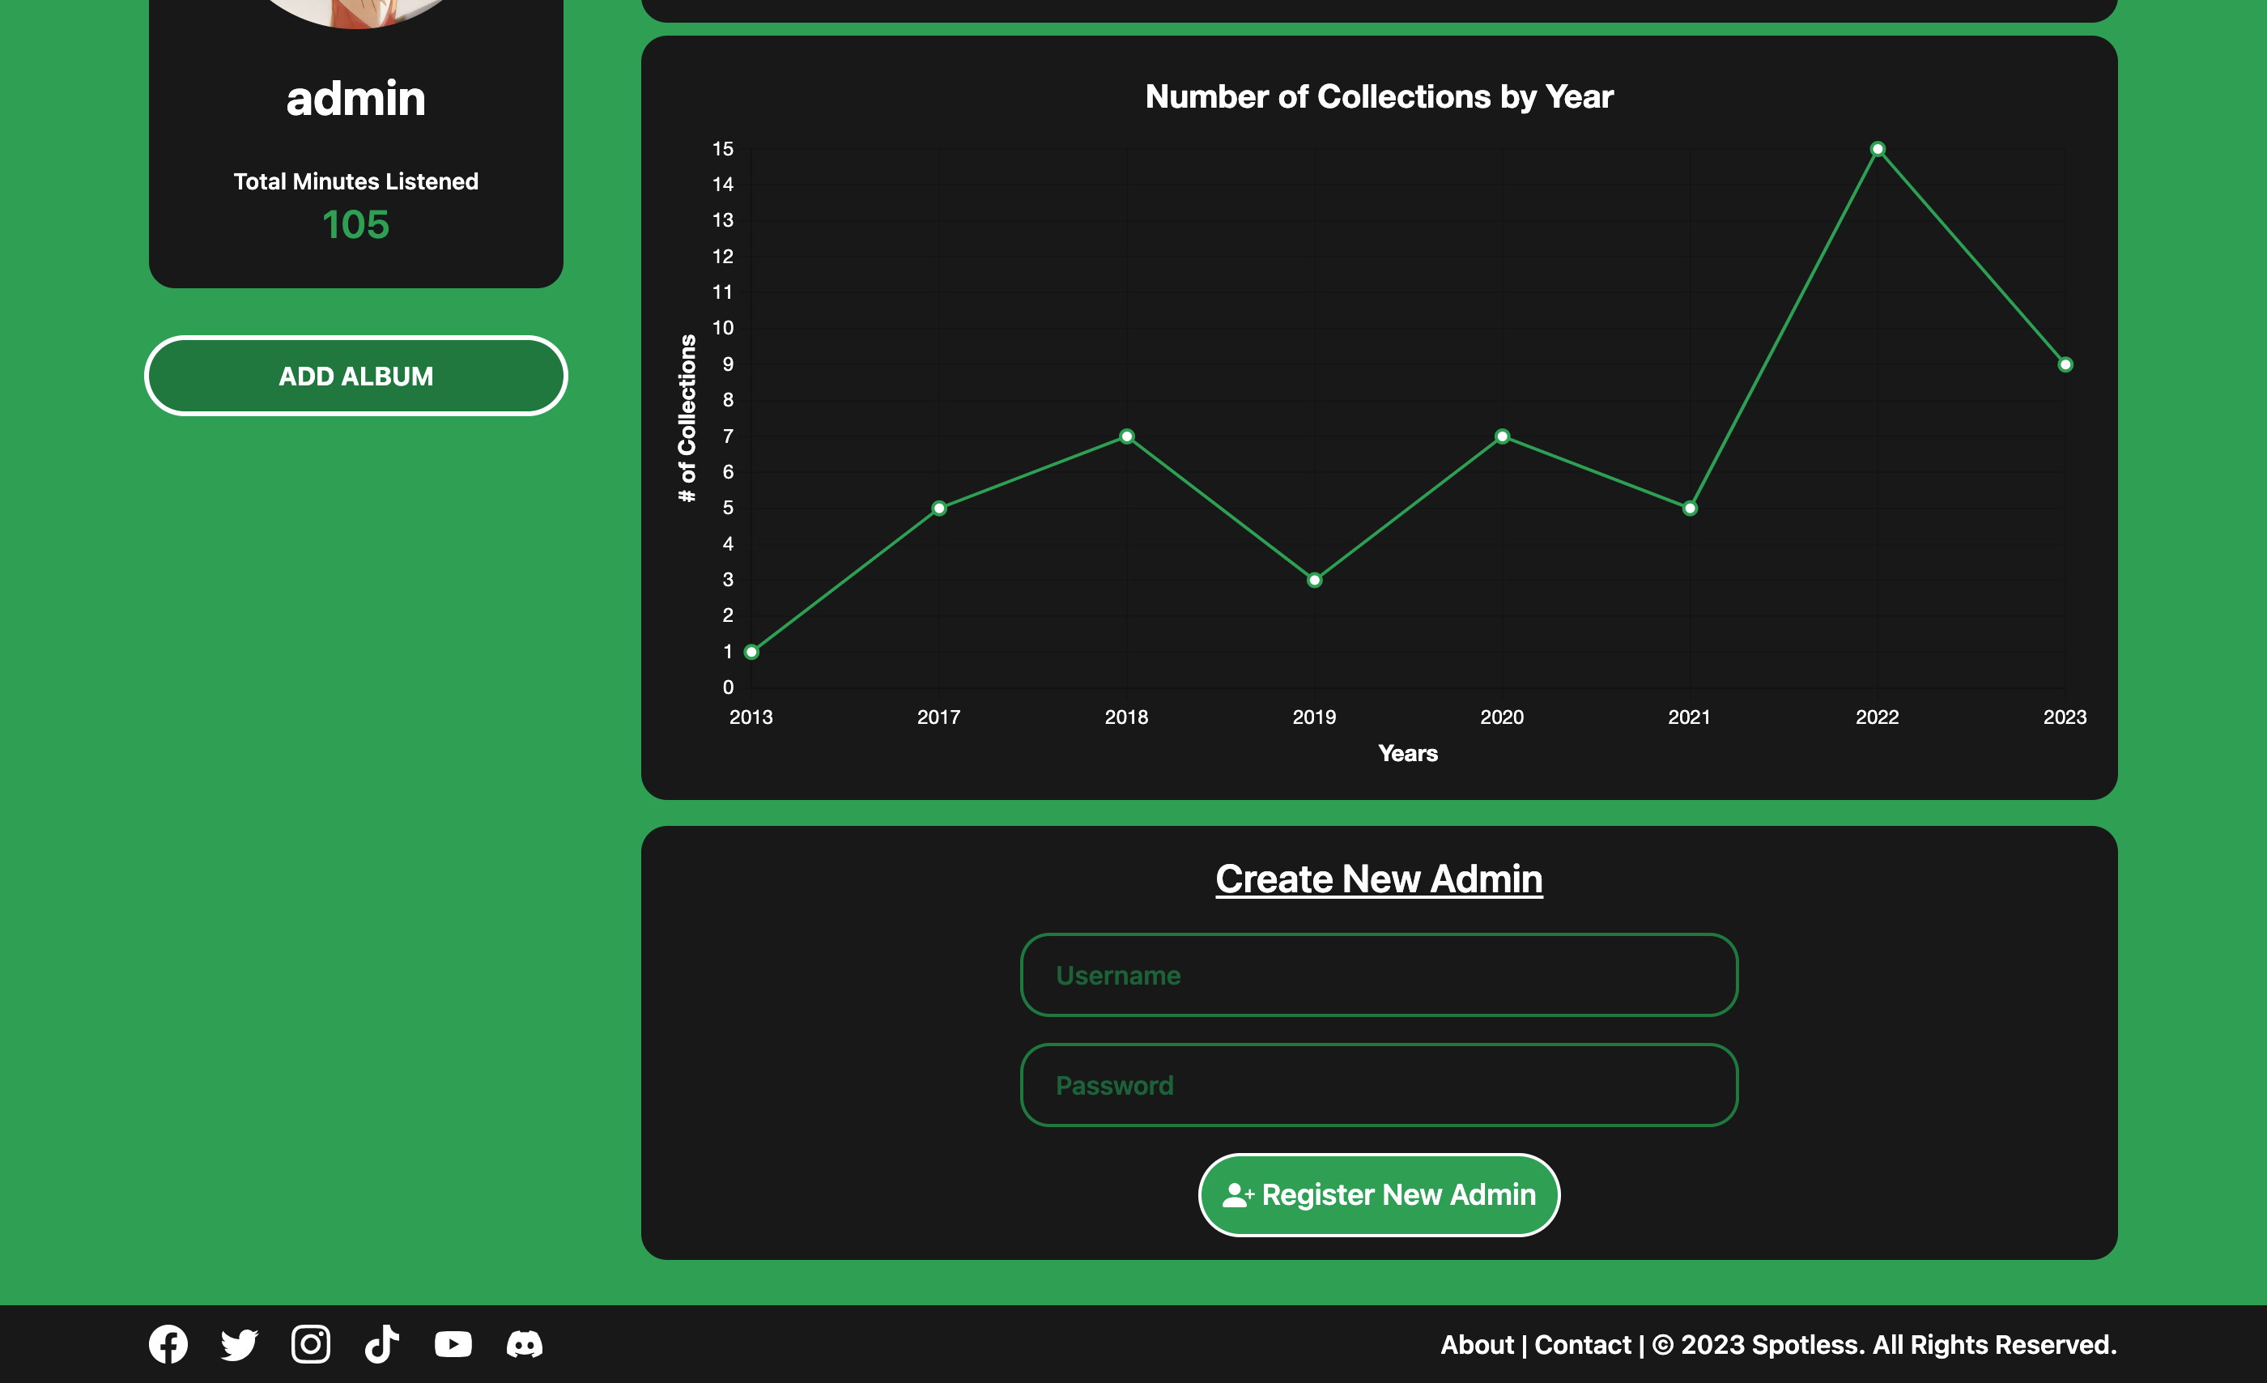2267x1383 pixels.
Task: Open the Twitter footer icon
Action: tap(239, 1344)
